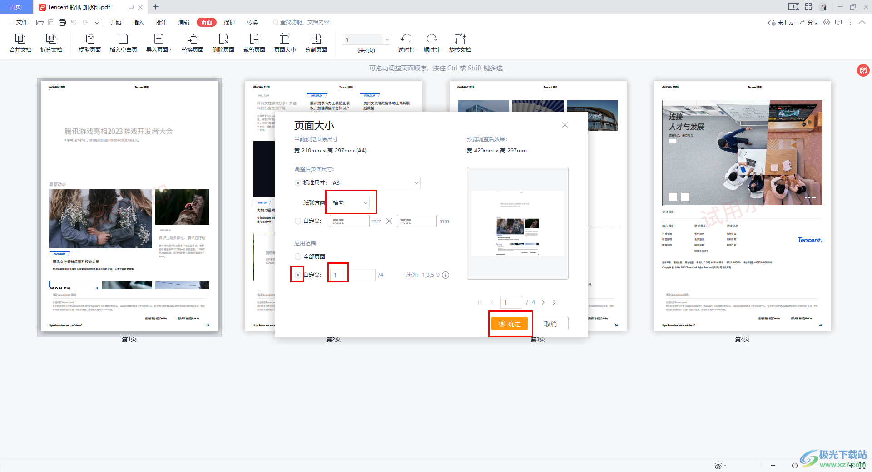Confirm with the 确定 button
The image size is (872, 472).
[509, 324]
